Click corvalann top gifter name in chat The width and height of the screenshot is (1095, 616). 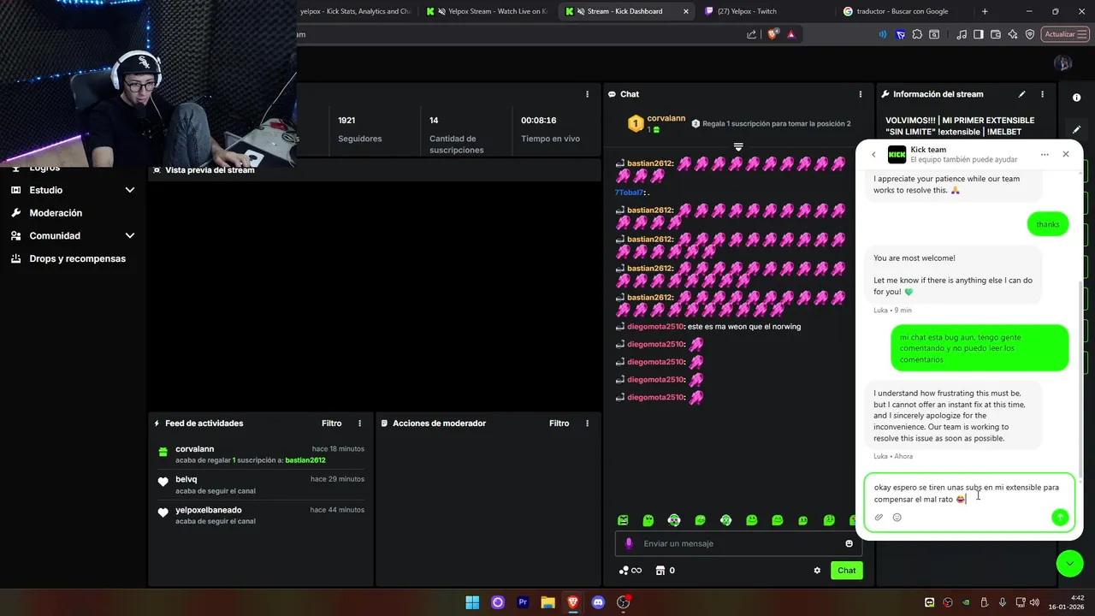[666, 118]
